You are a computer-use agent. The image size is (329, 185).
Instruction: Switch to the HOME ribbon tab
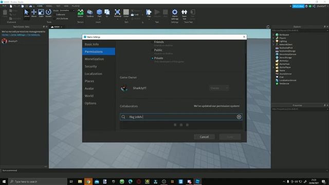coord(40,6)
